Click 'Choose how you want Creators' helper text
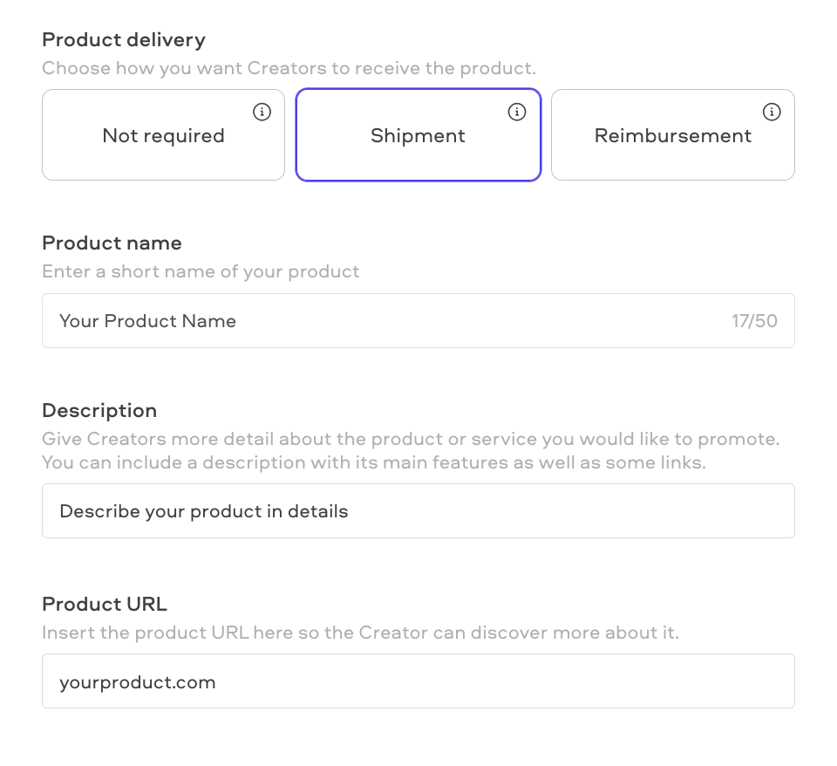 [x=289, y=68]
